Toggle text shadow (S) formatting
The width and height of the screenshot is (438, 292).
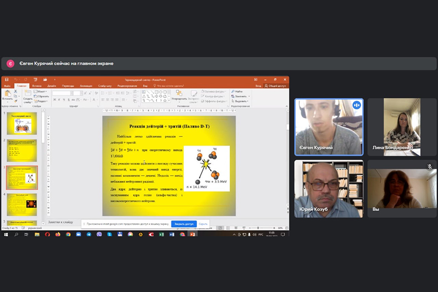[69, 100]
